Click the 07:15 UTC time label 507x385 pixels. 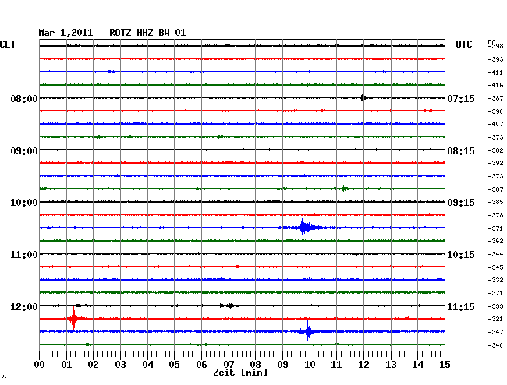461,98
